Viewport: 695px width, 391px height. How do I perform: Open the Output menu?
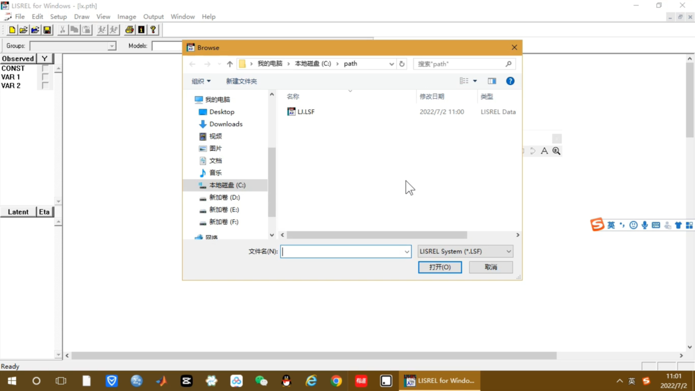154,17
